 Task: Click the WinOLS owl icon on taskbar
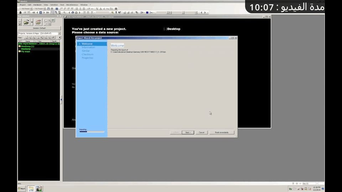pyautogui.click(x=39, y=188)
